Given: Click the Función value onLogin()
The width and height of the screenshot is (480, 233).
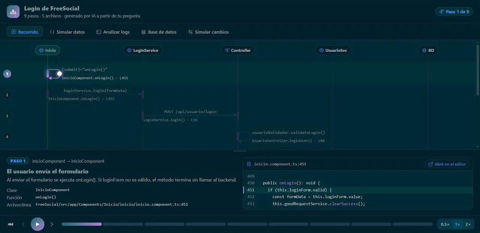Looking at the screenshot, I should tap(46, 197).
